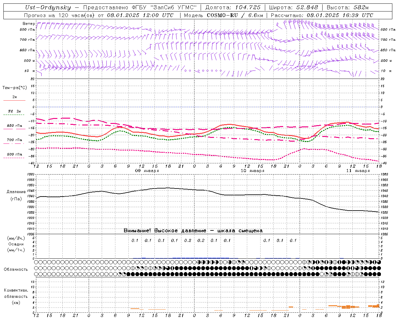
Task: Click the 'Долгота: 104.725' longitude value
Action: point(233,7)
